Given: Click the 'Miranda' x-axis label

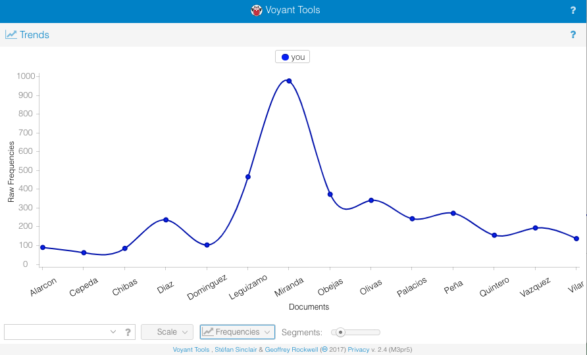Looking at the screenshot, I should (x=289, y=287).
